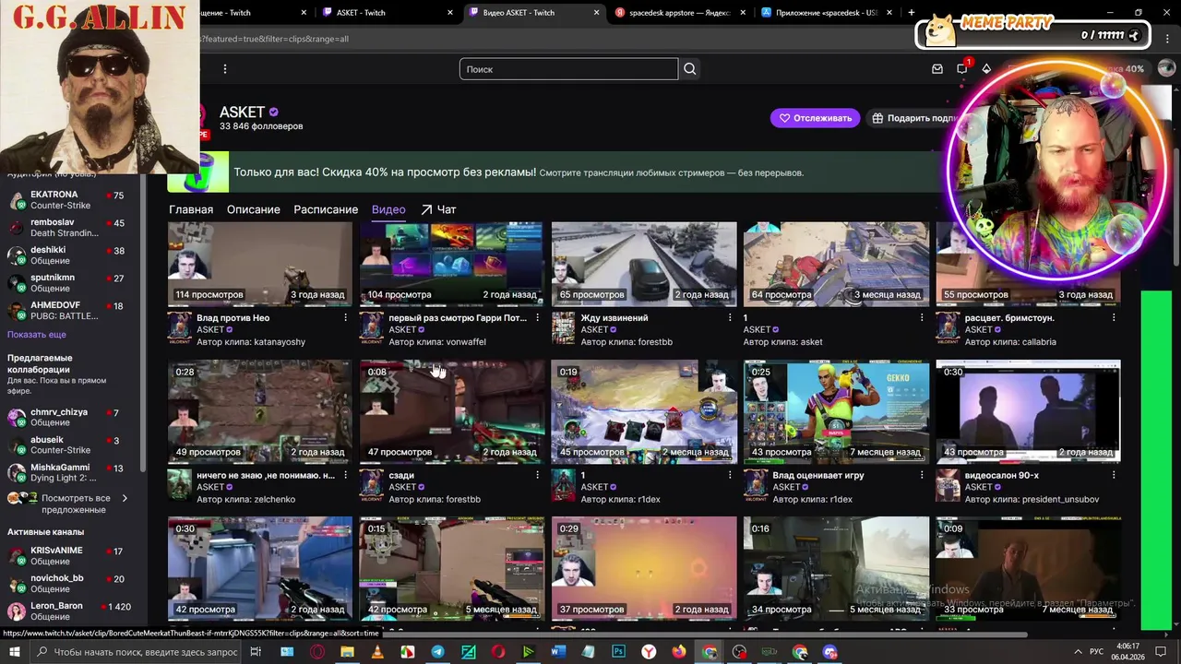Launch VLC media player from taskbar
This screenshot has width=1181, height=664.
pos(376,652)
